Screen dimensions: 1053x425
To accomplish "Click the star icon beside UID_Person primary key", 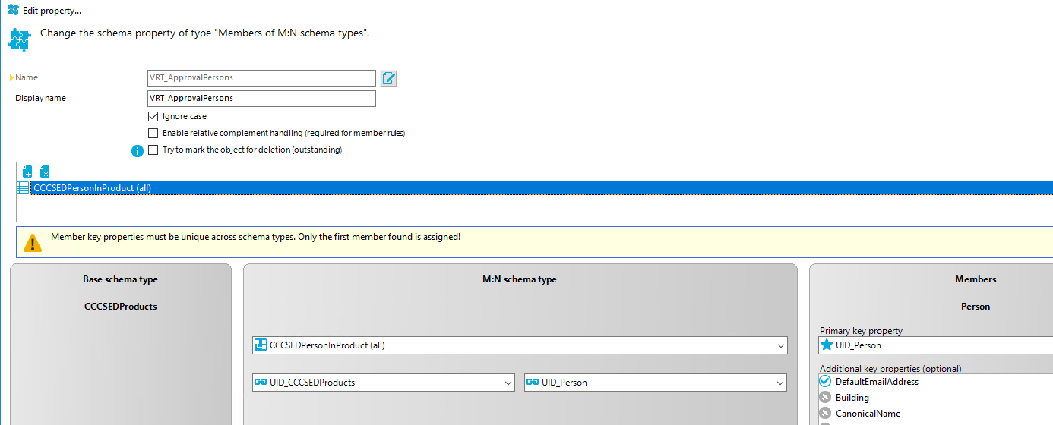I will click(827, 345).
